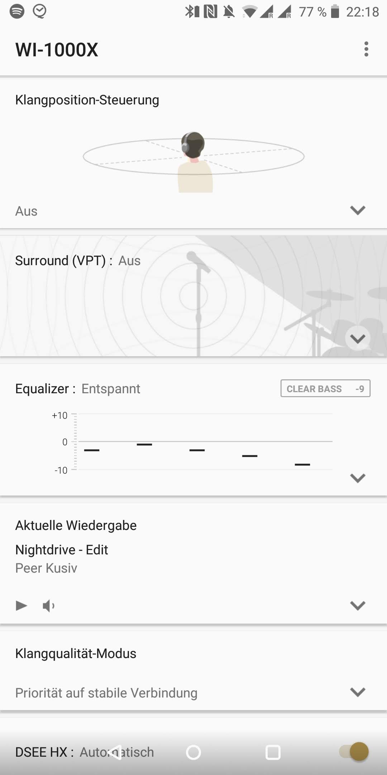Tap the Spotify icon in status bar

click(x=17, y=11)
